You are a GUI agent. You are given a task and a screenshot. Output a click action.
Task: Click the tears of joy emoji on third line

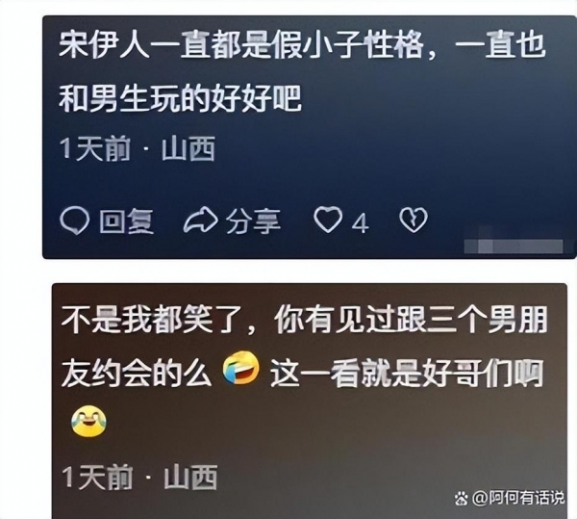tap(88, 421)
